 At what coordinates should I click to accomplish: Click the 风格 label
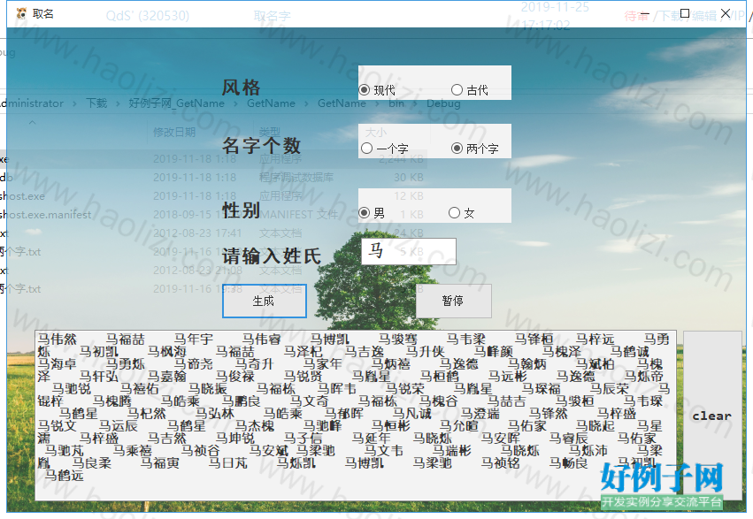click(241, 88)
